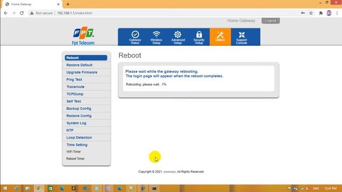Click the Chrome taskbar icon
This screenshot has width=342, height=192.
tap(39, 188)
